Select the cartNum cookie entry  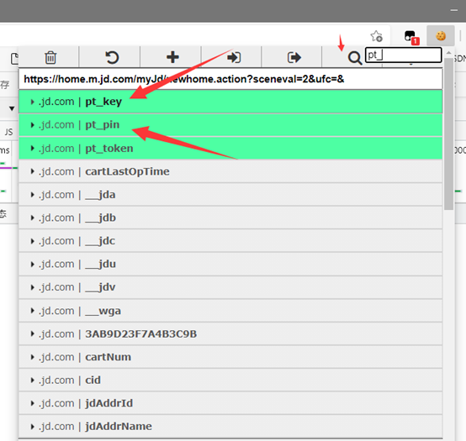pyautogui.click(x=230, y=357)
